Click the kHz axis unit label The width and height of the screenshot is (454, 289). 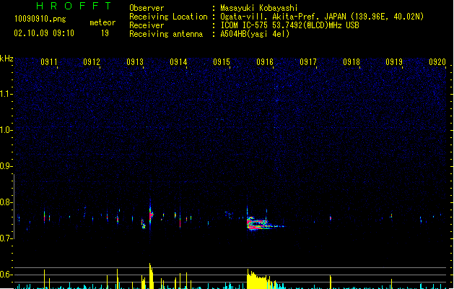[x=6, y=59]
